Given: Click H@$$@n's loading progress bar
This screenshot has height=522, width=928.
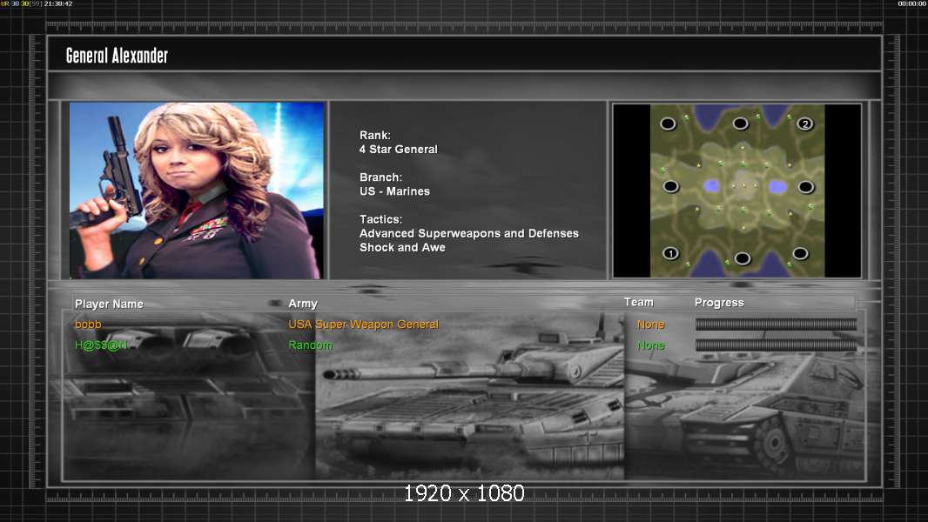Looking at the screenshot, I should pos(776,345).
